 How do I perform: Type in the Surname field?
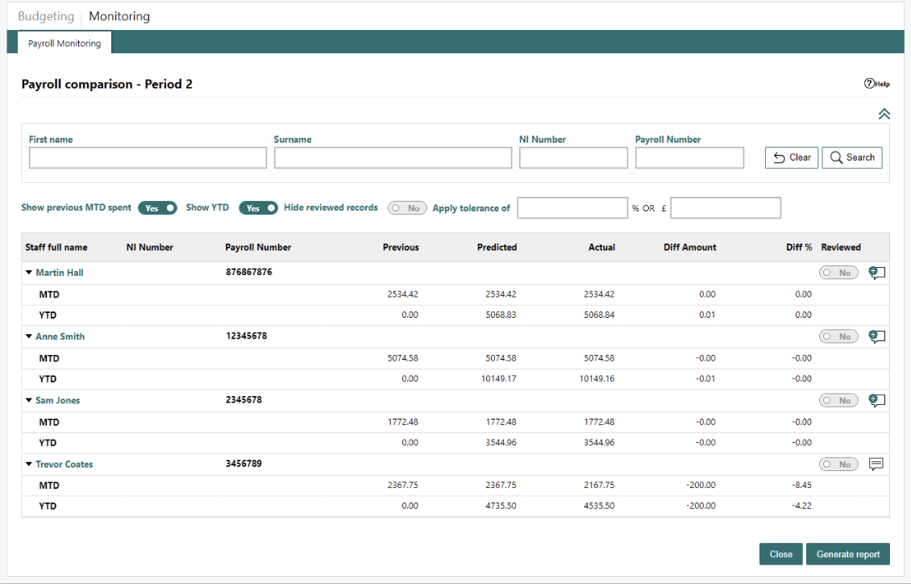tap(393, 157)
